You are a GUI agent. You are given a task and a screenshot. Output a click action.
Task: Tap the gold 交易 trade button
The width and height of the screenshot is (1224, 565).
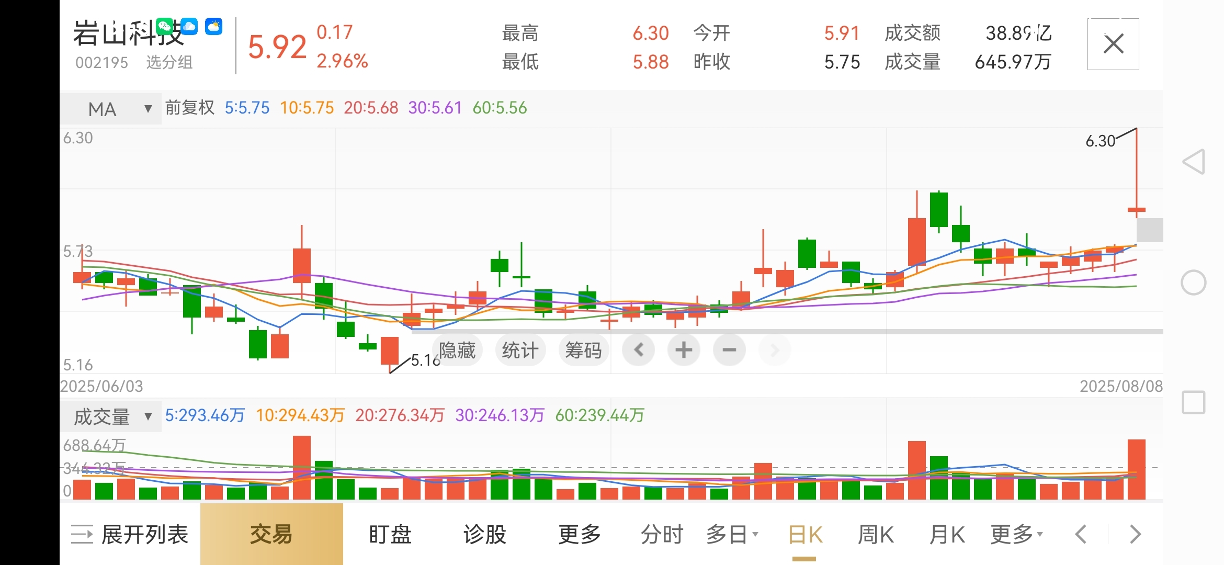tap(271, 534)
